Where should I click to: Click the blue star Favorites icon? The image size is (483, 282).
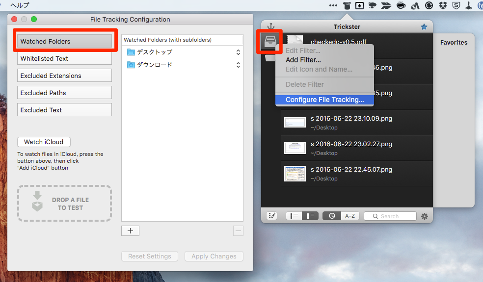(424, 27)
